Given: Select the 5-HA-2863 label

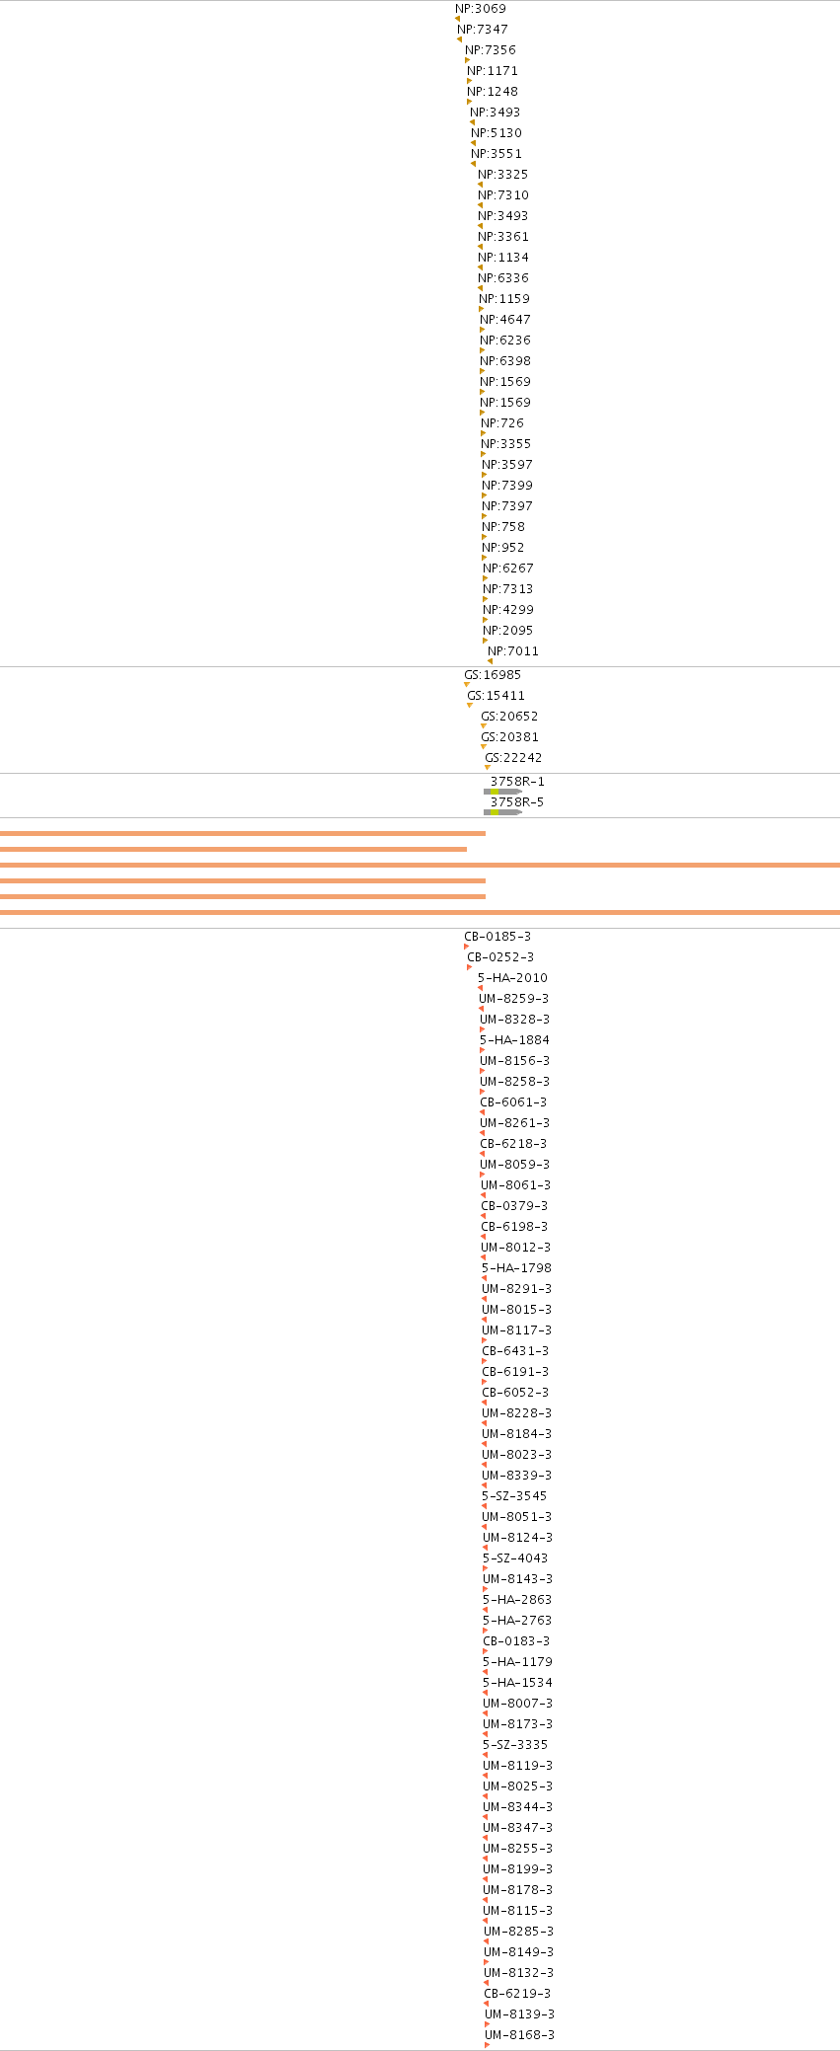Looking at the screenshot, I should [517, 1600].
